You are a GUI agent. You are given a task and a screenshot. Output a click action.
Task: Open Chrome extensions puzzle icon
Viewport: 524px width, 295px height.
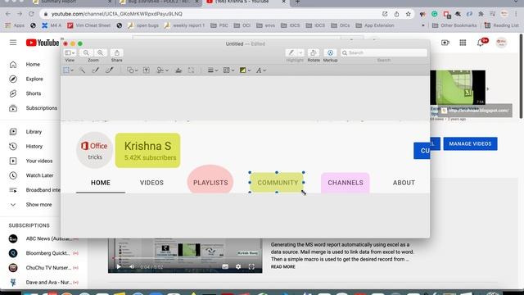coord(481,14)
